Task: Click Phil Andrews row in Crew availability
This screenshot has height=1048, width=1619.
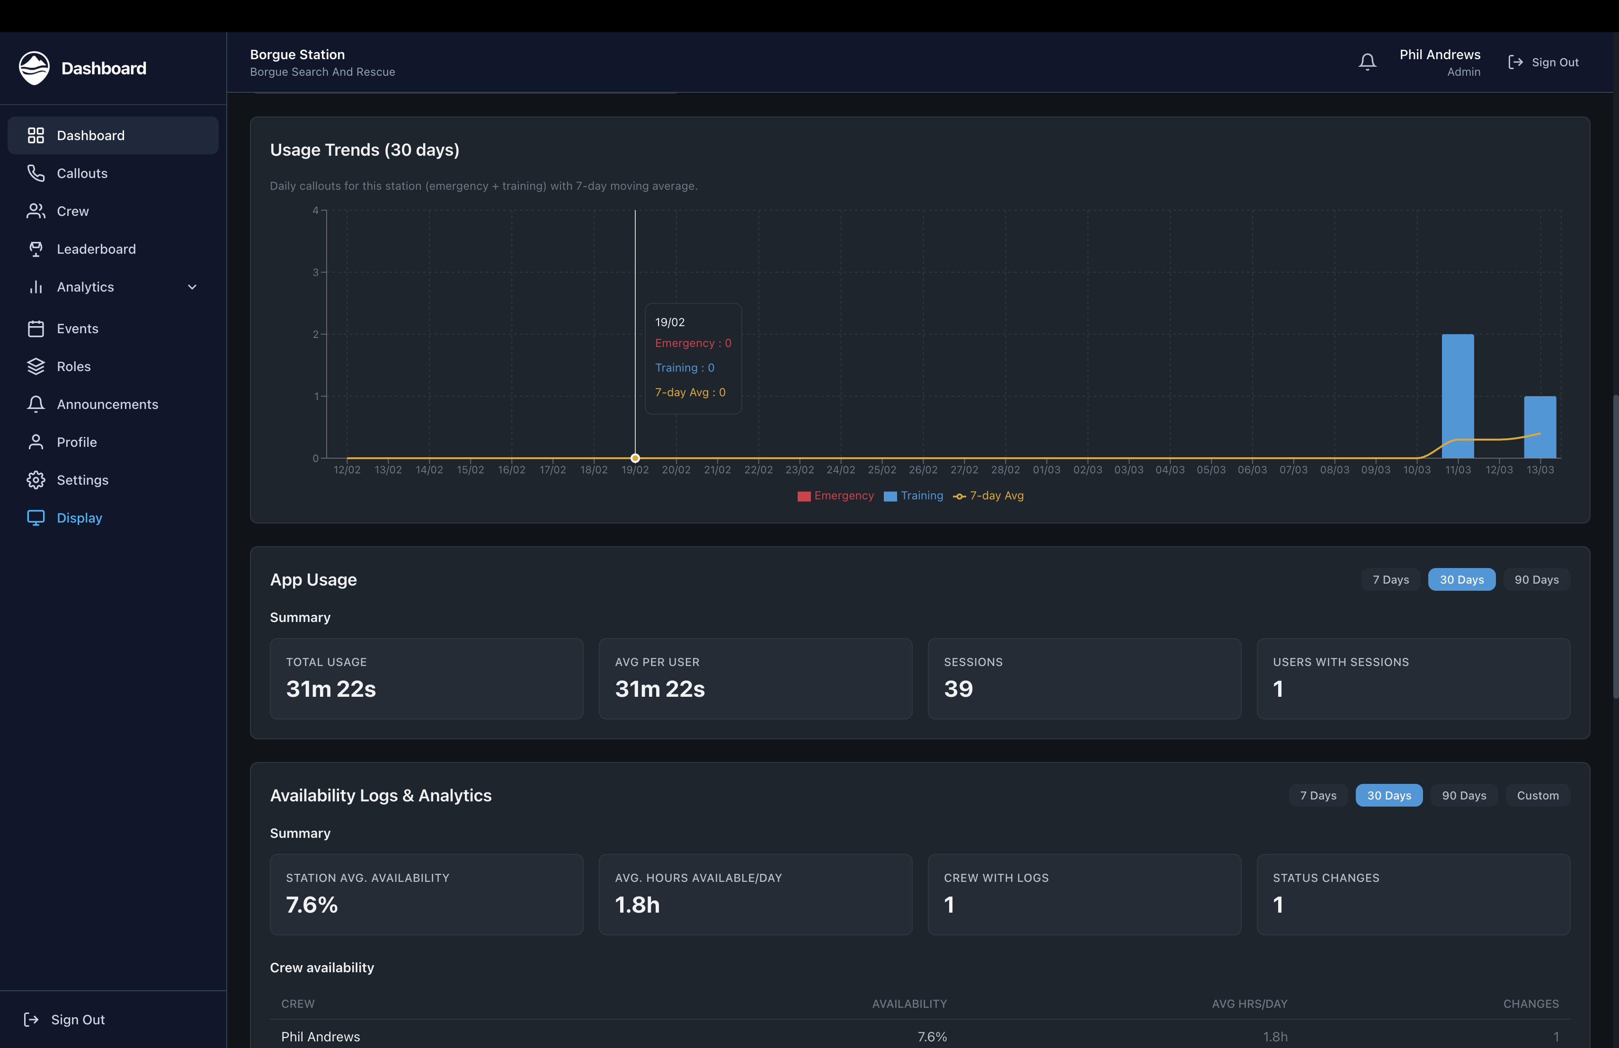Action: pos(320,1037)
